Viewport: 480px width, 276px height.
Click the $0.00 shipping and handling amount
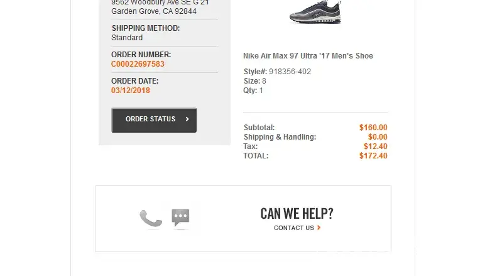378,137
